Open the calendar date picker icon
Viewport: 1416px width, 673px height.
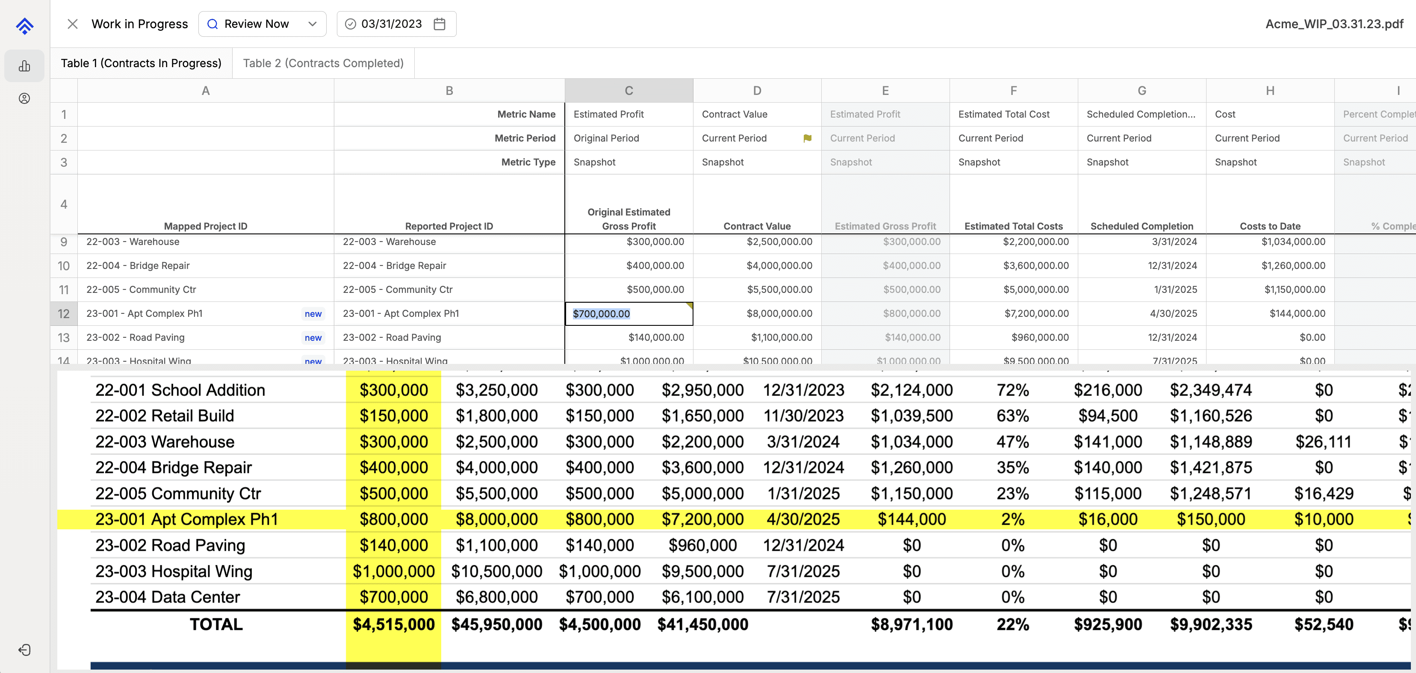(x=439, y=24)
